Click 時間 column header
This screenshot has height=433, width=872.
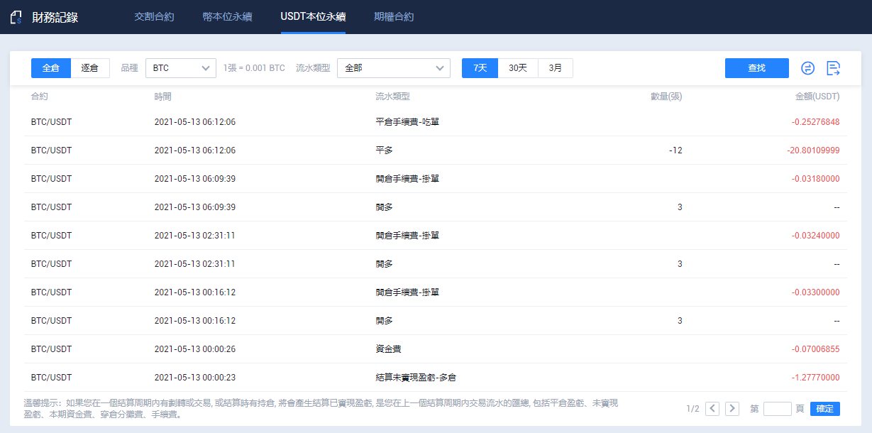pyautogui.click(x=162, y=97)
